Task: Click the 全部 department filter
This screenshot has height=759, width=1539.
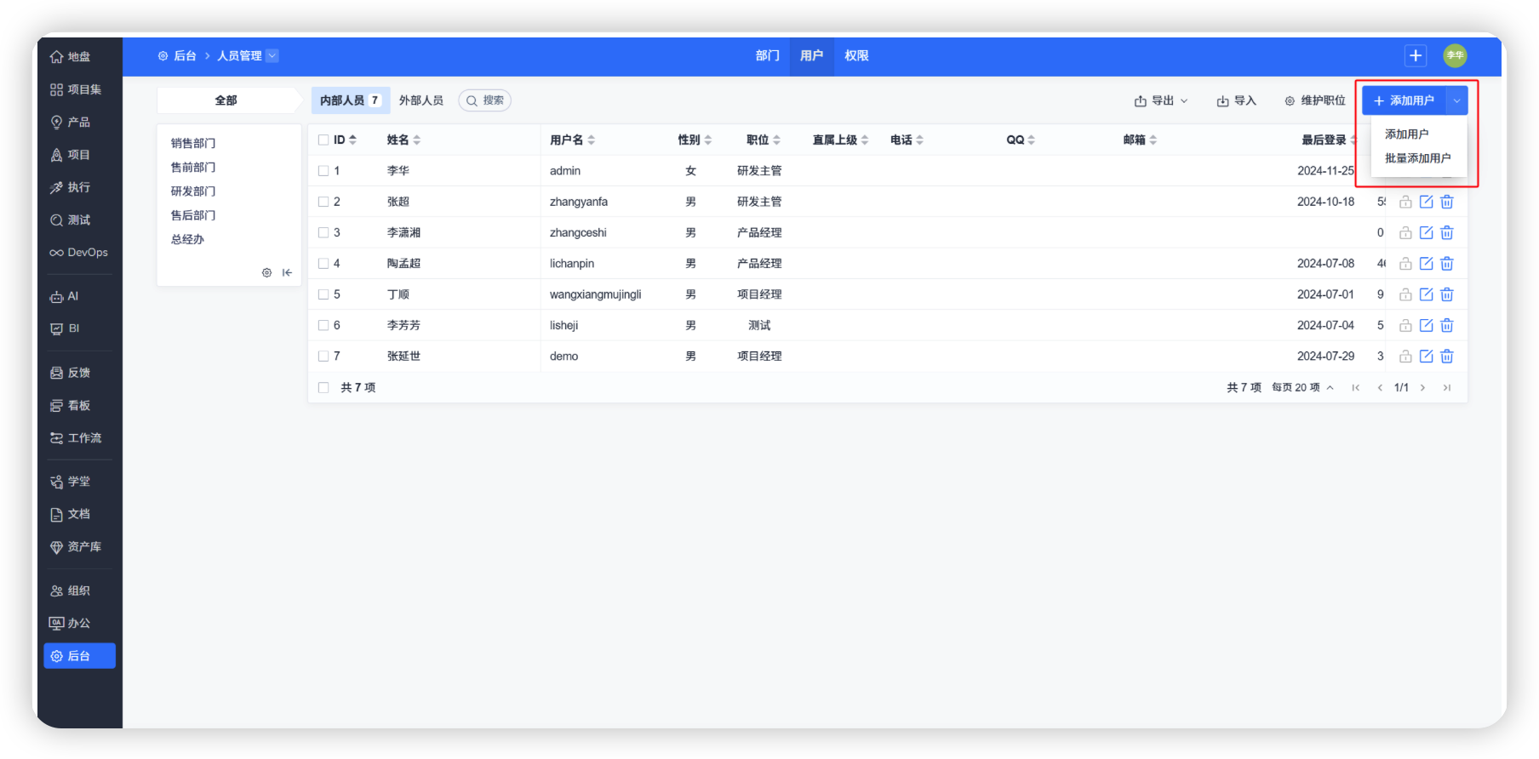Action: pos(226,100)
